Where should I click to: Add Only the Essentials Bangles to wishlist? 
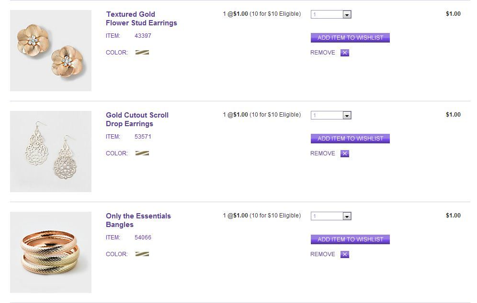[x=350, y=239]
